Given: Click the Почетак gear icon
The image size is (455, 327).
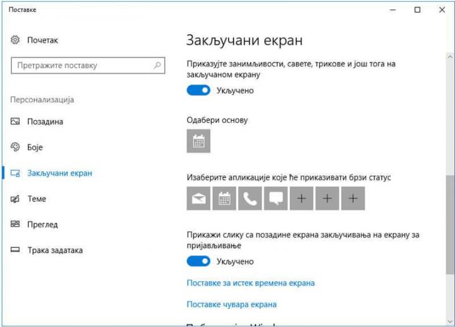Looking at the screenshot, I should [x=16, y=40].
